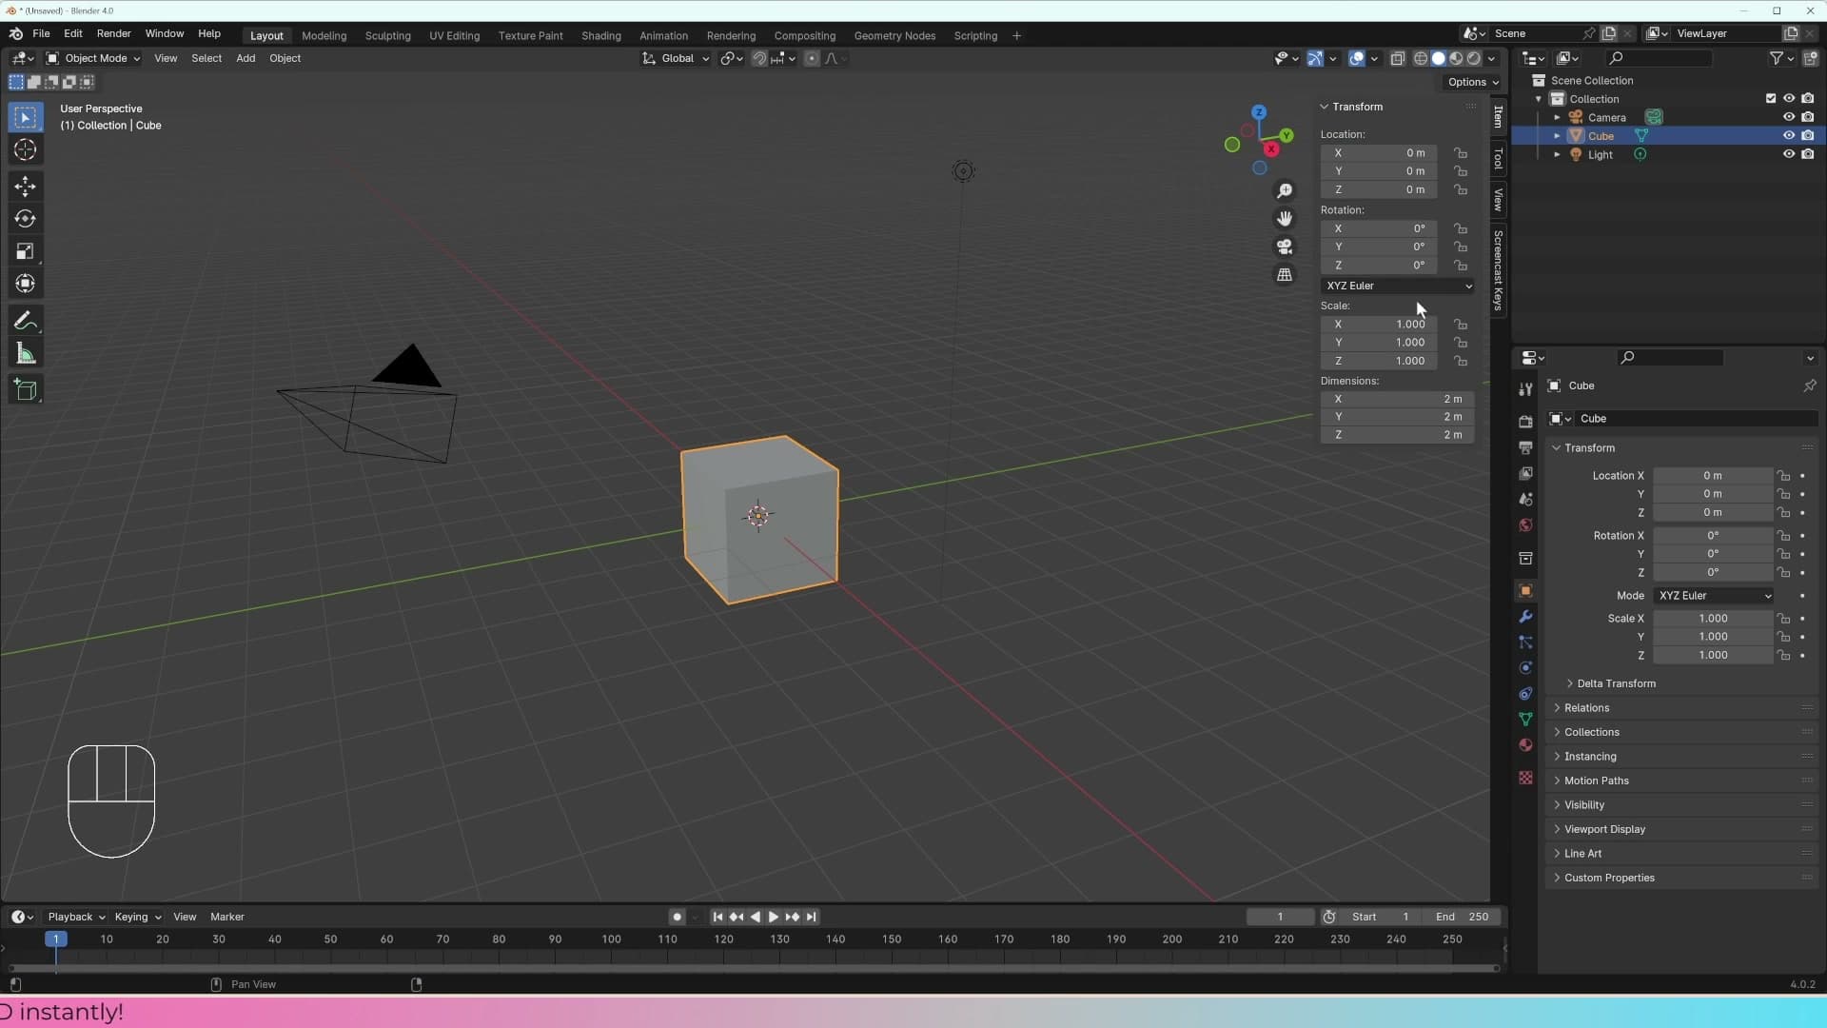Toggle the Scale Z lock in sidebar
1827x1028 pixels.
pos(1460,362)
